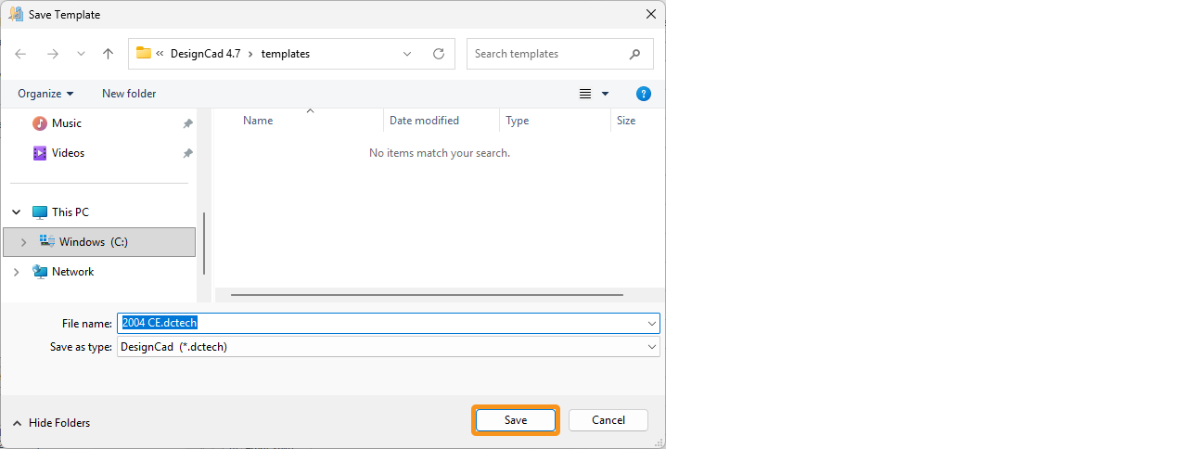Select Music in navigation pane
Viewport: 1178px width, 449px height.
66,123
